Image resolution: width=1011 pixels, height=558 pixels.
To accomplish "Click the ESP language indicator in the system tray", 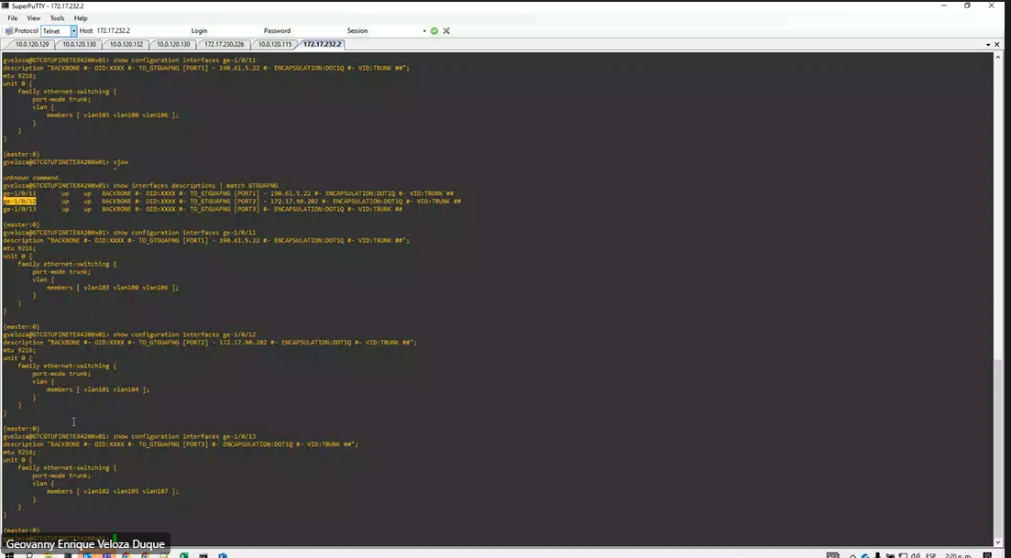I will tap(931, 554).
